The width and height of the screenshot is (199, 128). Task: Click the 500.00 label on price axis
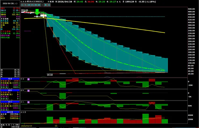(x=191, y=9)
